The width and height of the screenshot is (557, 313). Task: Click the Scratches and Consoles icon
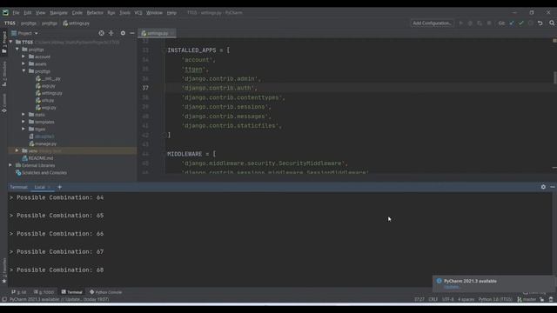pyautogui.click(x=18, y=173)
